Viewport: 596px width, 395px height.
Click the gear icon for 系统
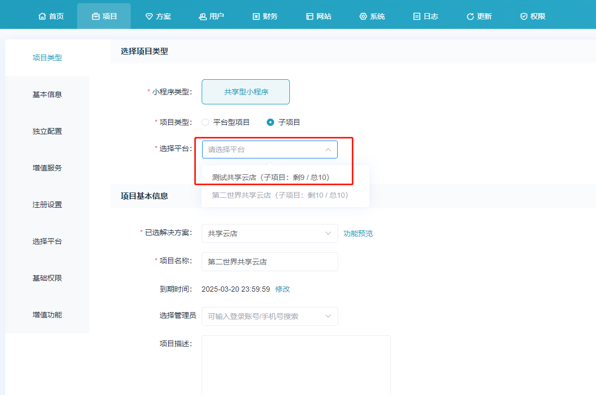(x=363, y=16)
